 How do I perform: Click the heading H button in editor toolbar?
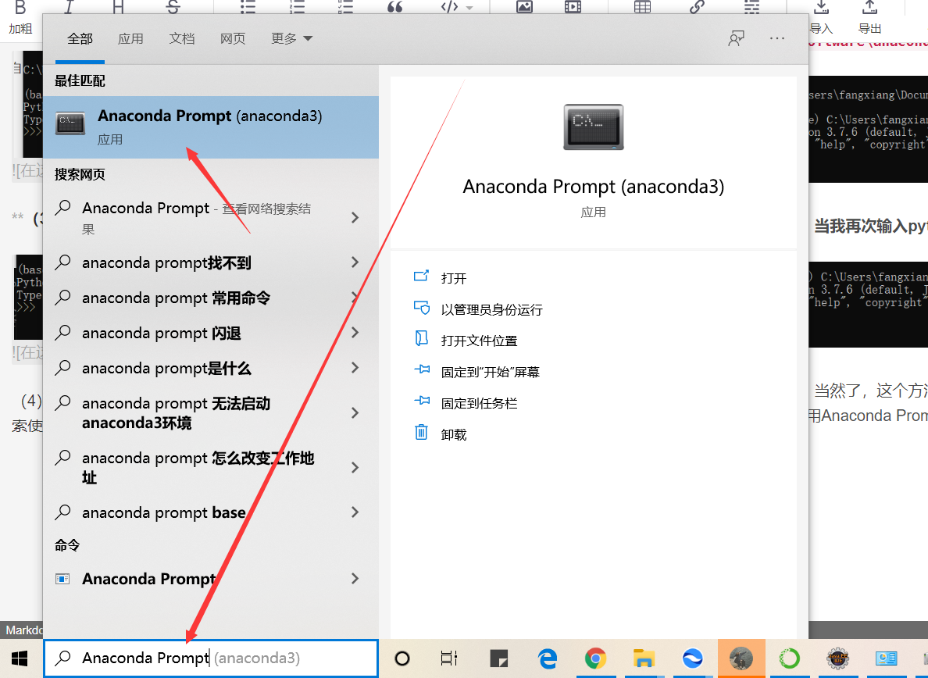[119, 7]
